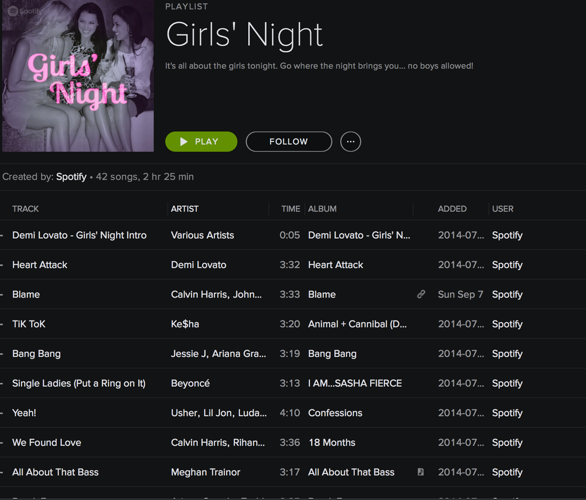This screenshot has width=586, height=500.
Task: Open the three-dots more options menu
Action: [x=350, y=142]
